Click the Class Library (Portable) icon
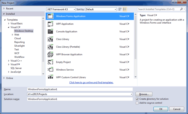Image resolution: width=188 pixels, height=114 pixels. (x=50, y=47)
